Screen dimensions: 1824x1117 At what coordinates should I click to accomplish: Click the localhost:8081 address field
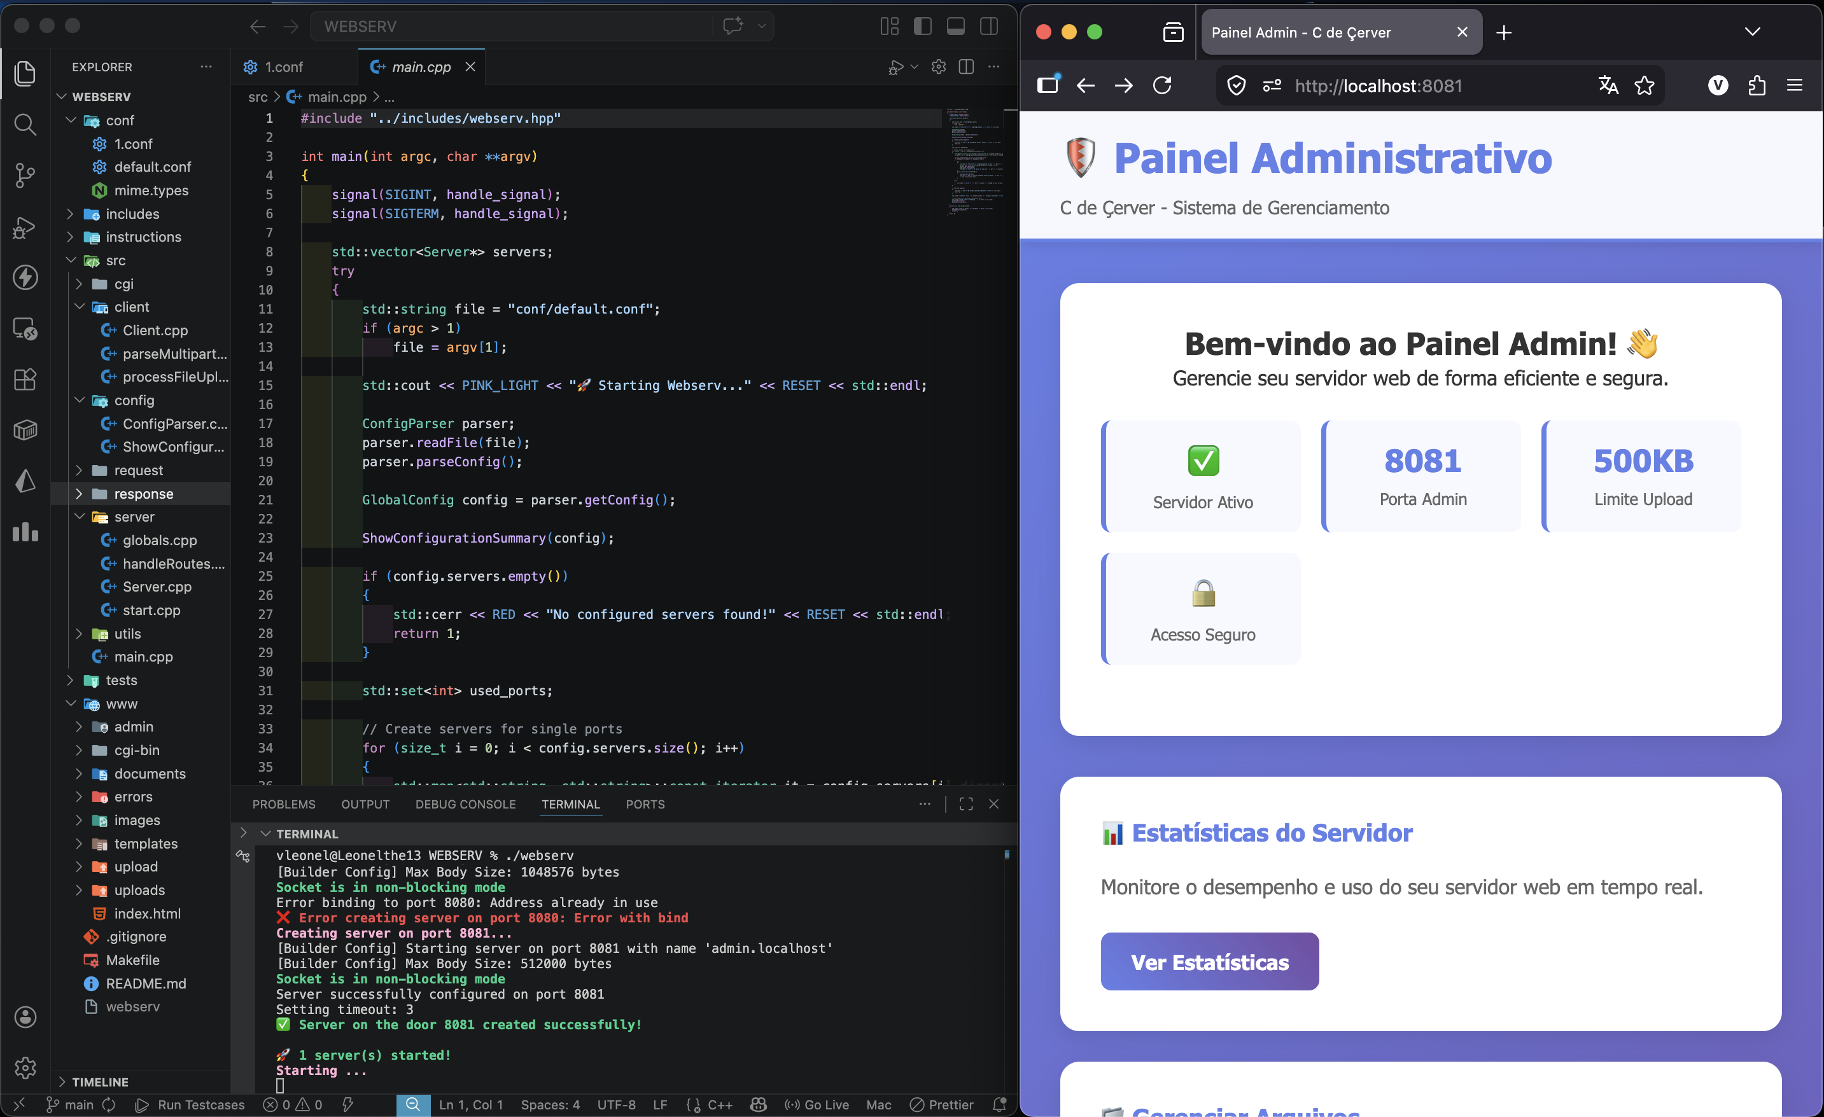click(x=1378, y=86)
